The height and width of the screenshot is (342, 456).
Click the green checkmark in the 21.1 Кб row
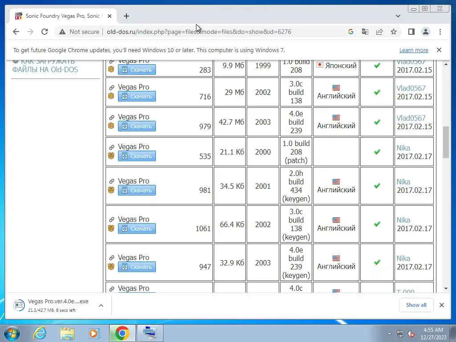377,151
